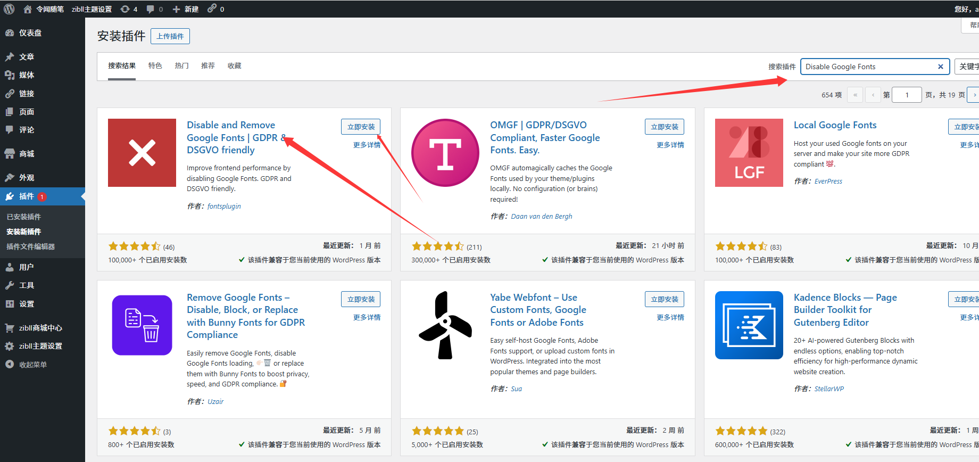Open the 关键字 search type dropdown

pyautogui.click(x=967, y=67)
